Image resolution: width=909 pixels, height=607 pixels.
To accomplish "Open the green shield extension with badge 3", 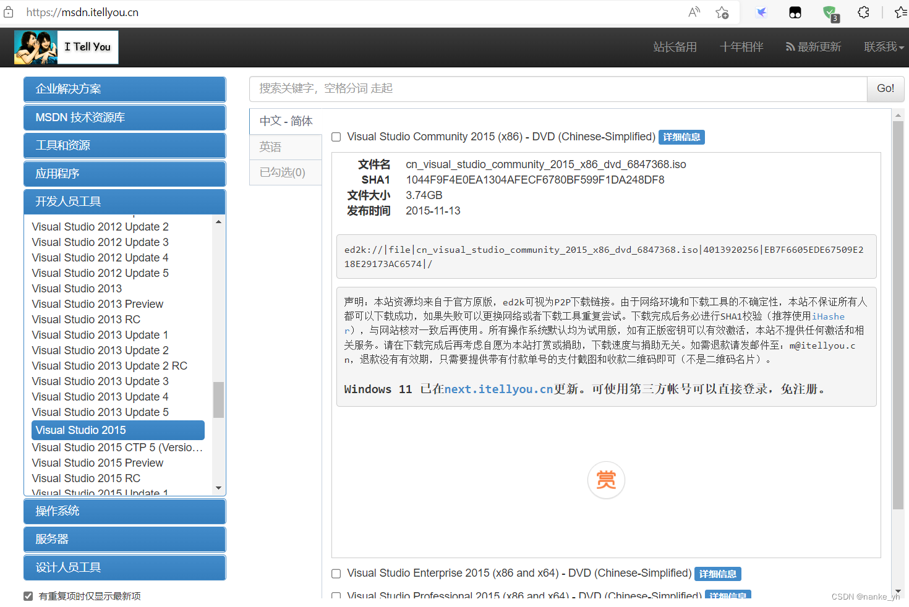I will tap(830, 14).
